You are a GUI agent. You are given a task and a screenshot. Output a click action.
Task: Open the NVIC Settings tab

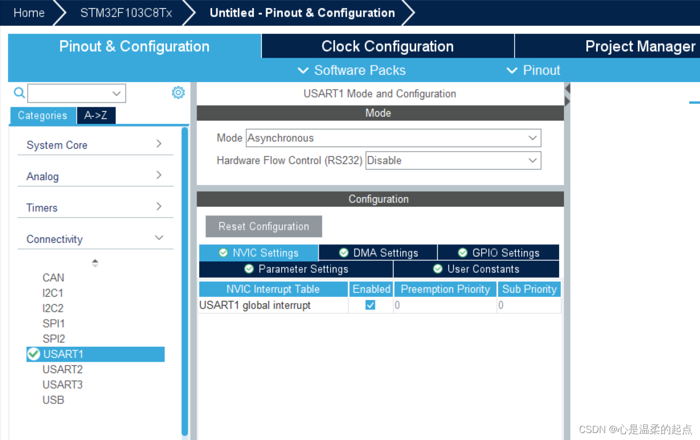coord(259,253)
